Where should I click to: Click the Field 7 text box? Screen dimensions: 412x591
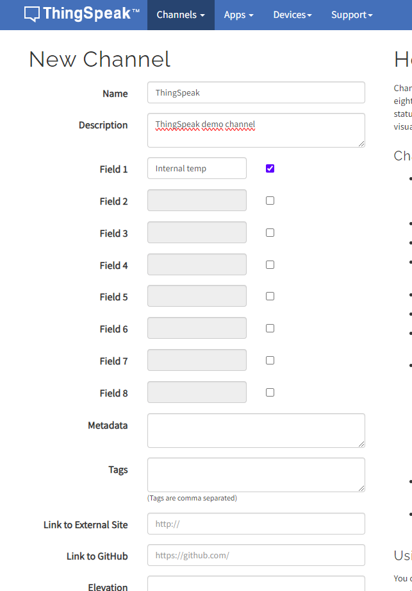197,360
